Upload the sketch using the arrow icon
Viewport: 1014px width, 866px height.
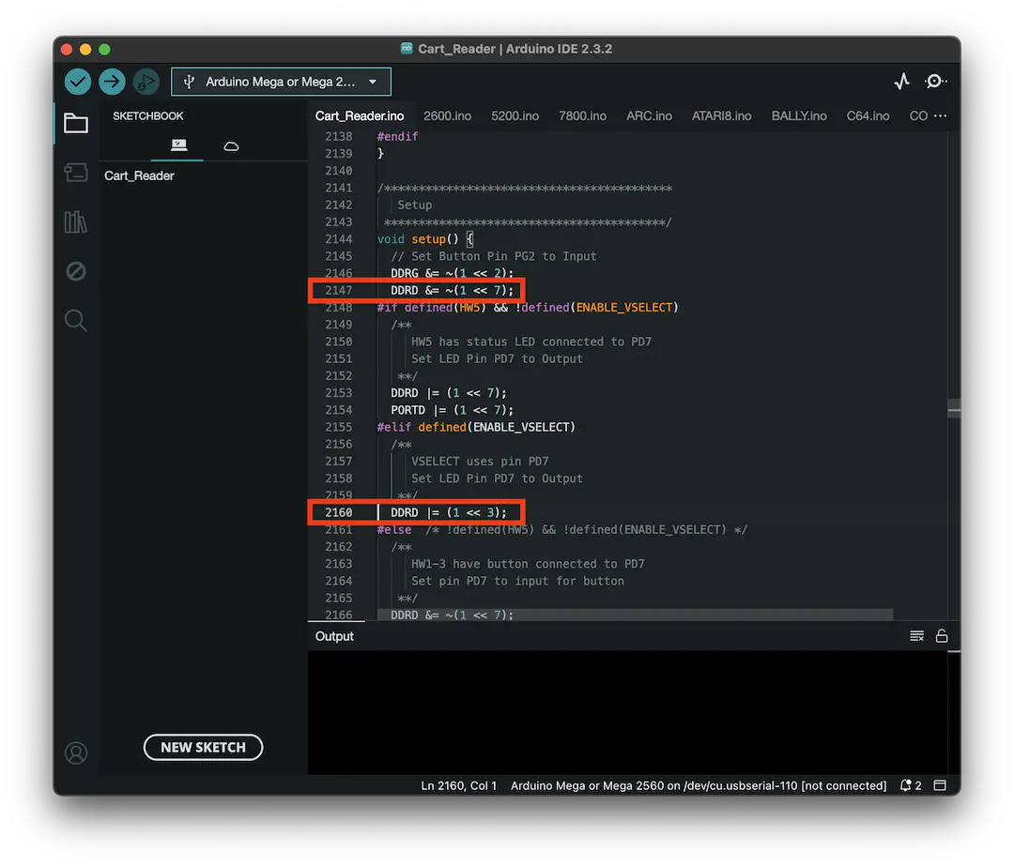(x=112, y=82)
